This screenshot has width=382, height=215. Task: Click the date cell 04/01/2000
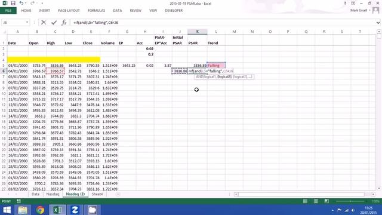(x=17, y=71)
